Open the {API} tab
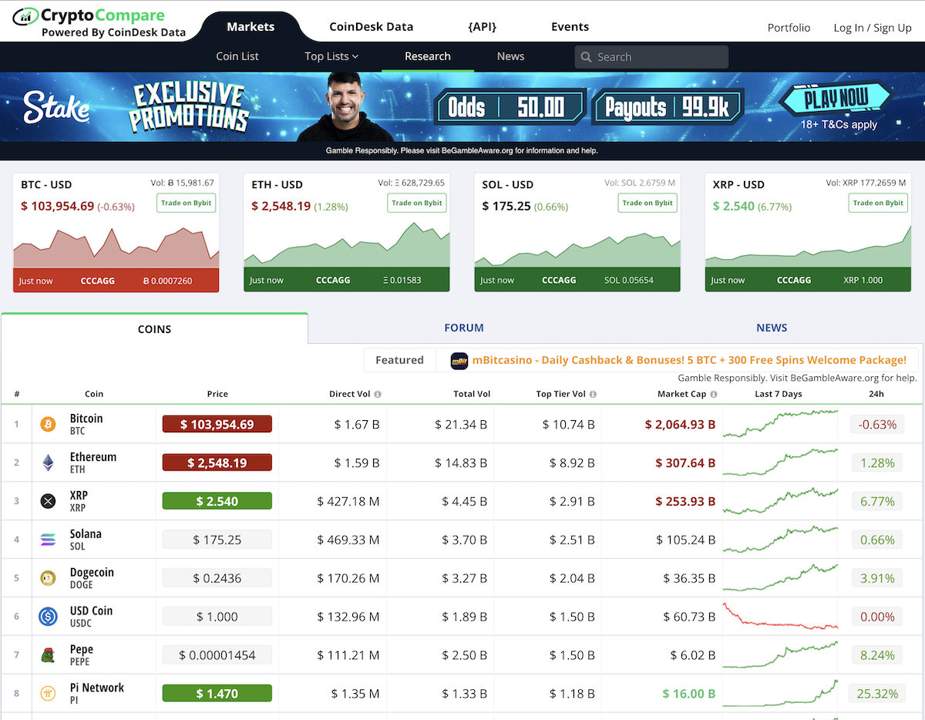The width and height of the screenshot is (925, 720). tap(483, 26)
